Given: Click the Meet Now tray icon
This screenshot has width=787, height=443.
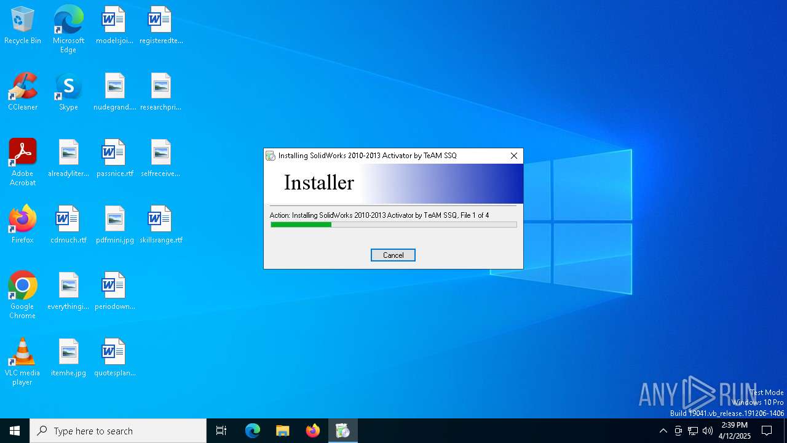Looking at the screenshot, I should coord(678,431).
